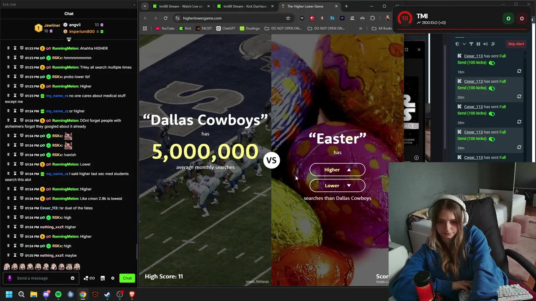The height and width of the screenshot is (301, 536).
Task: Open Discord from the taskbar
Action: 46,294
